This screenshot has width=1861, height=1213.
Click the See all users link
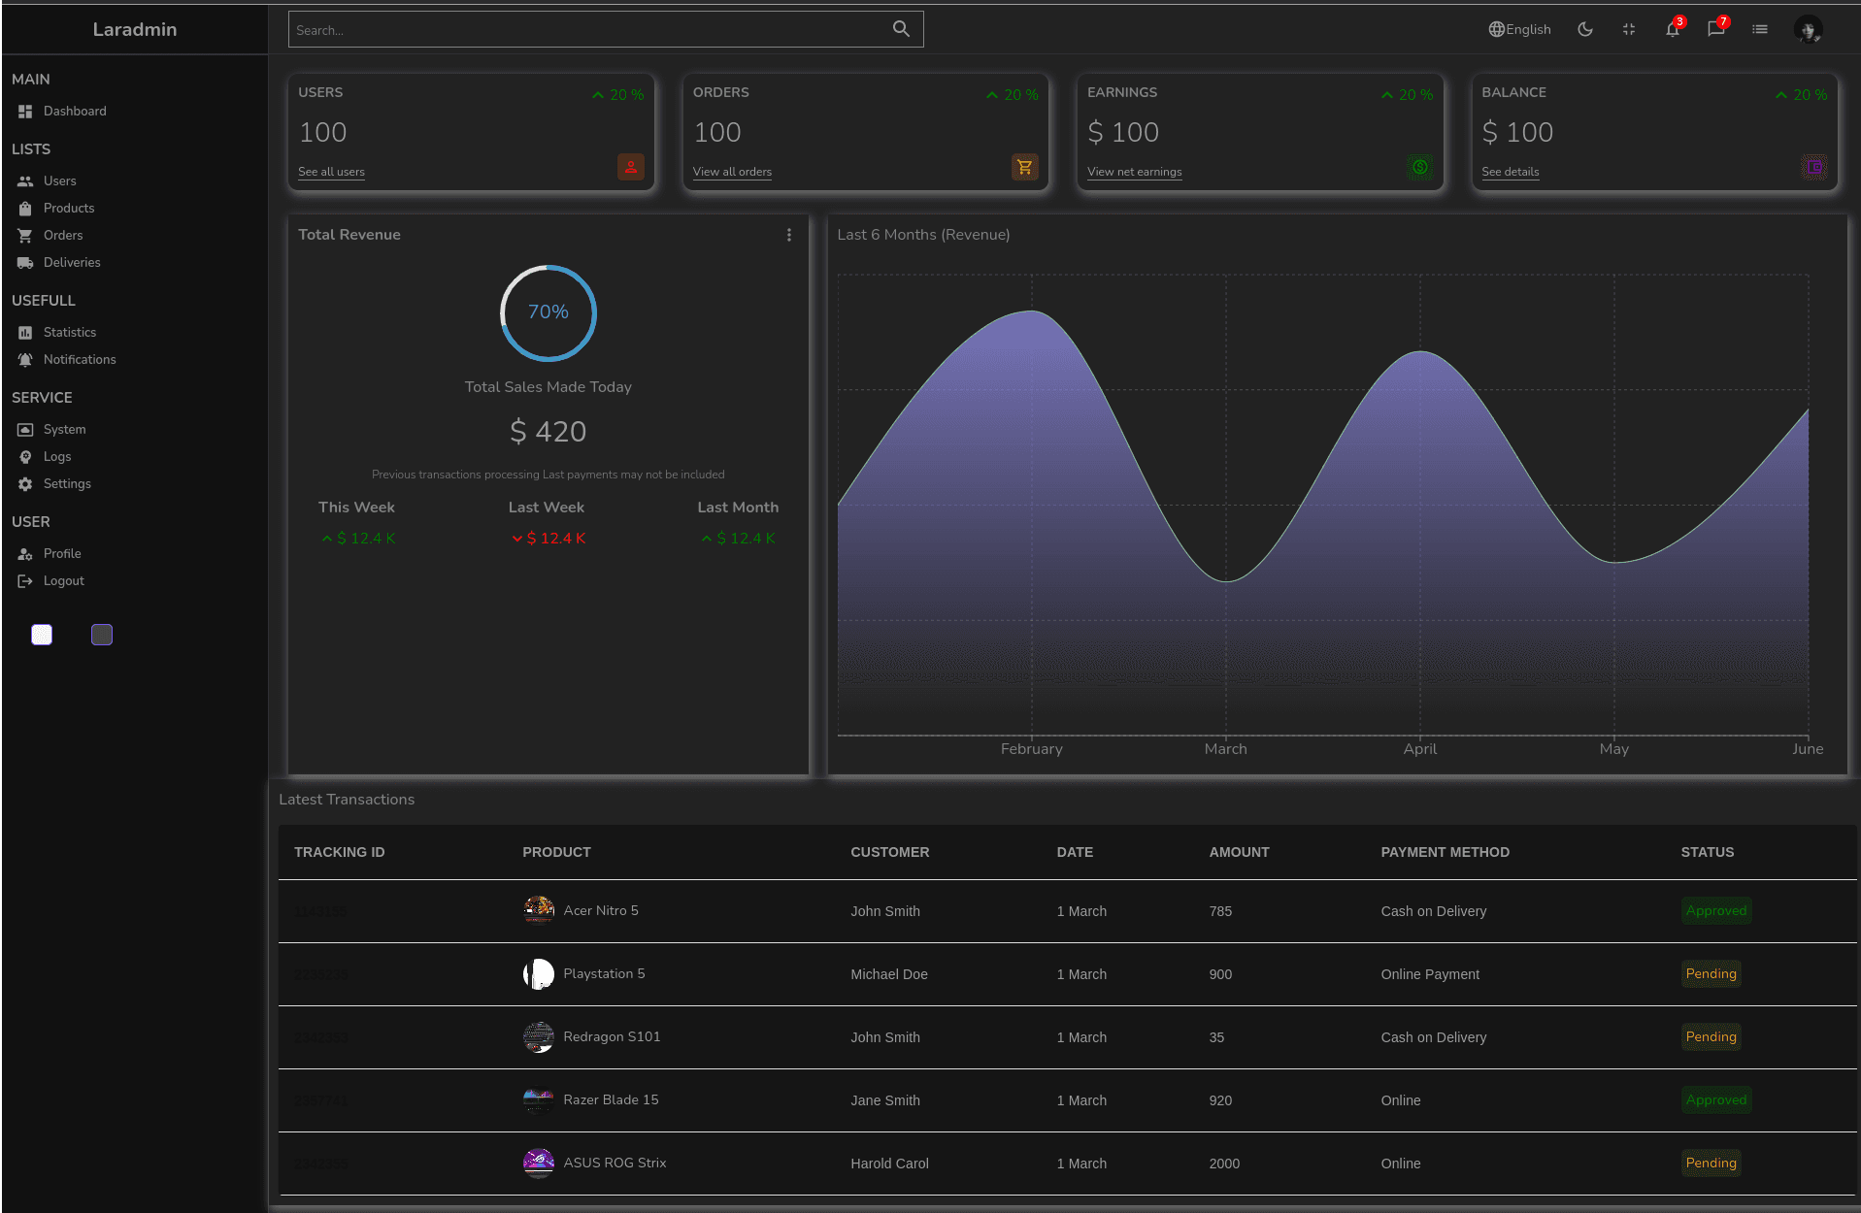point(331,172)
